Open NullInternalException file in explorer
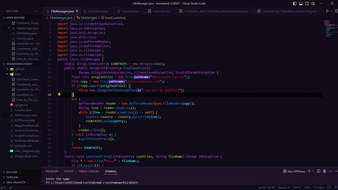 27,141
